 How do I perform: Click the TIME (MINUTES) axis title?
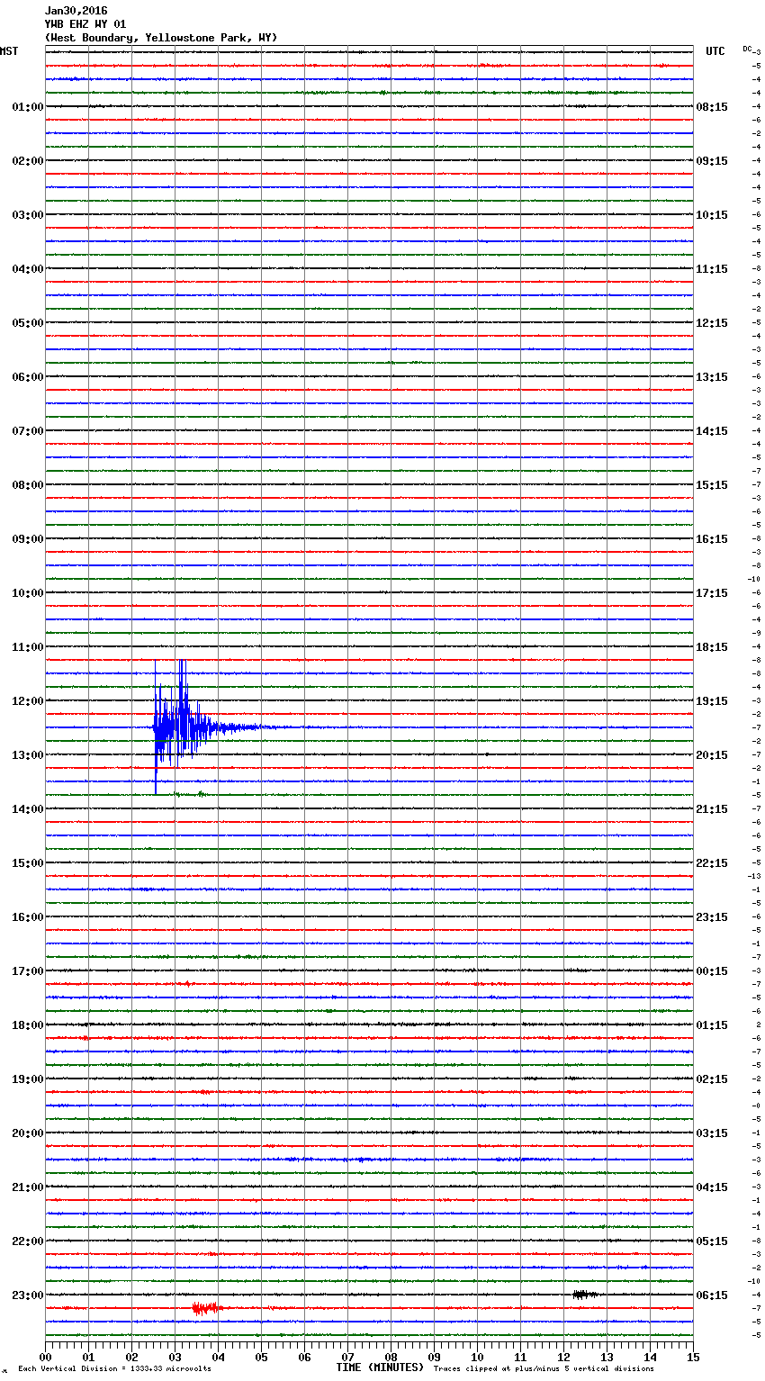380,1367
